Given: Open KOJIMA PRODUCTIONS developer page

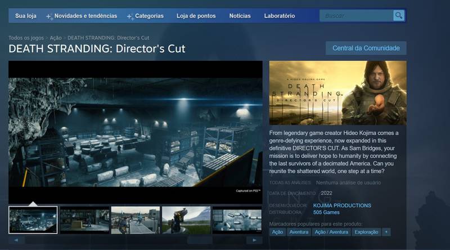Looking at the screenshot, I should point(342,206).
